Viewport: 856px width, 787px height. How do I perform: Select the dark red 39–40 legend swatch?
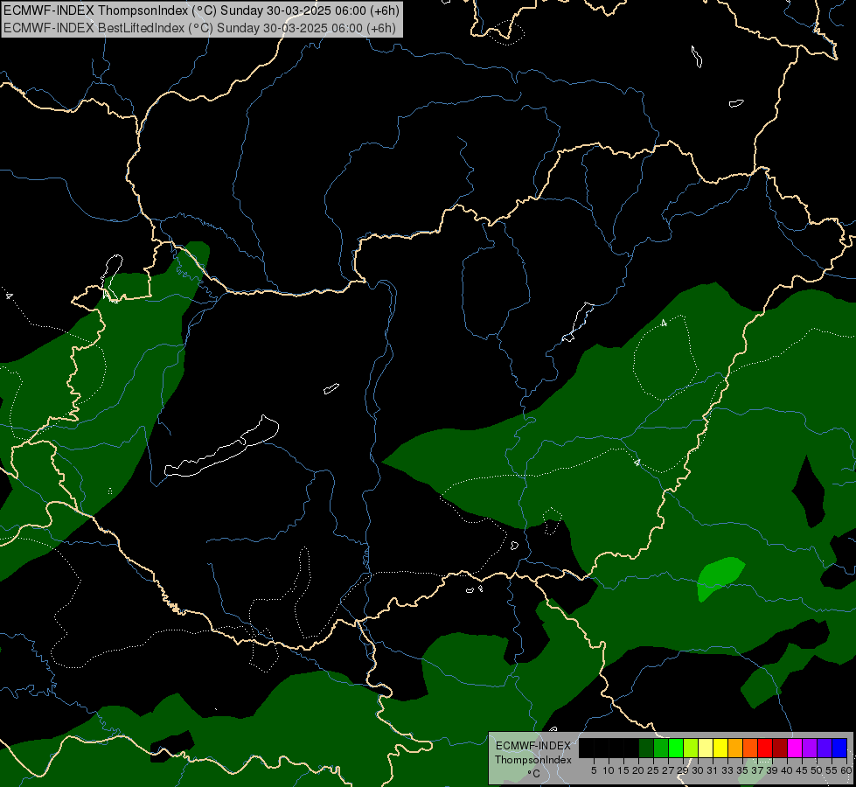[780, 748]
